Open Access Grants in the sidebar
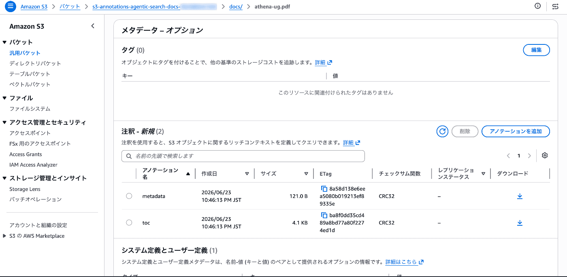This screenshot has height=277, width=567. click(26, 154)
